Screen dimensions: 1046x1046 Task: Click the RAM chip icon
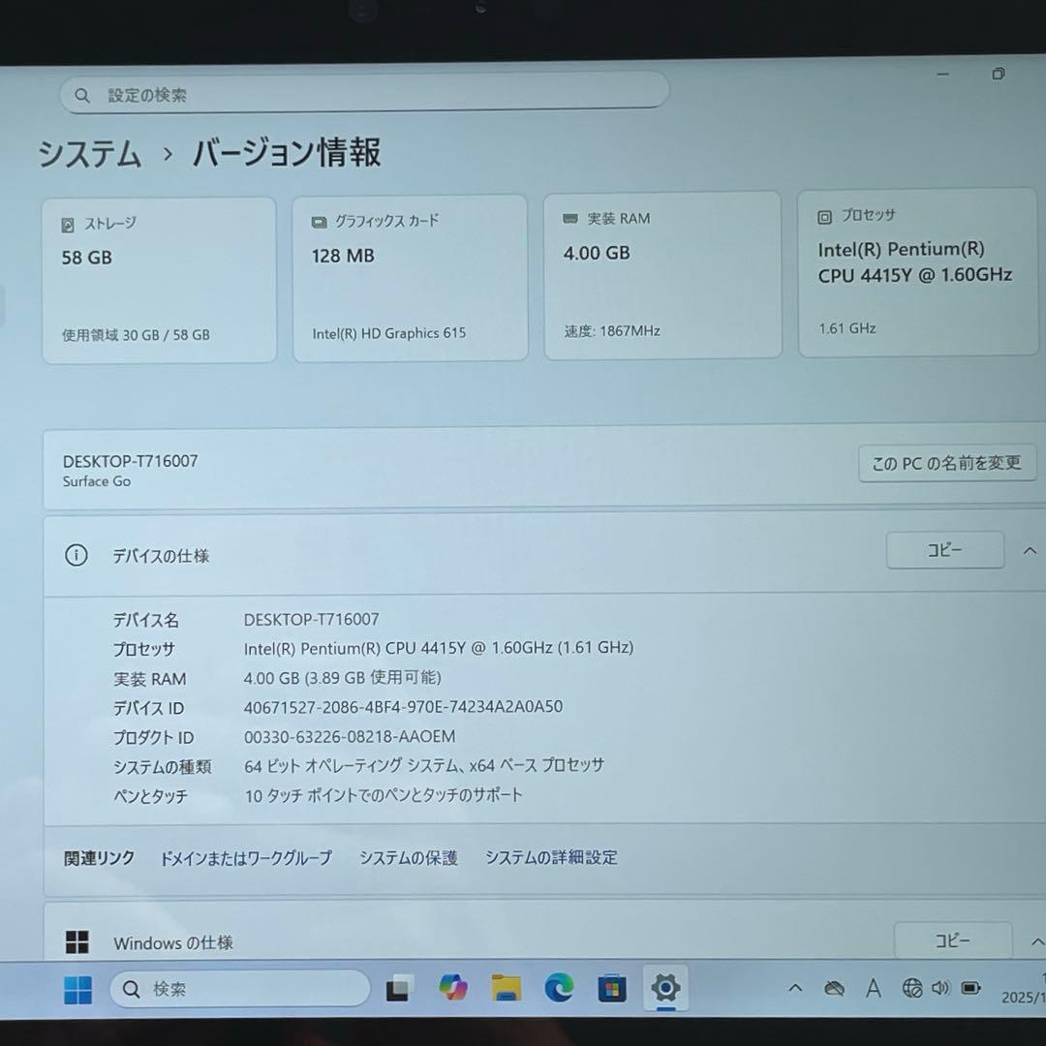pos(570,219)
